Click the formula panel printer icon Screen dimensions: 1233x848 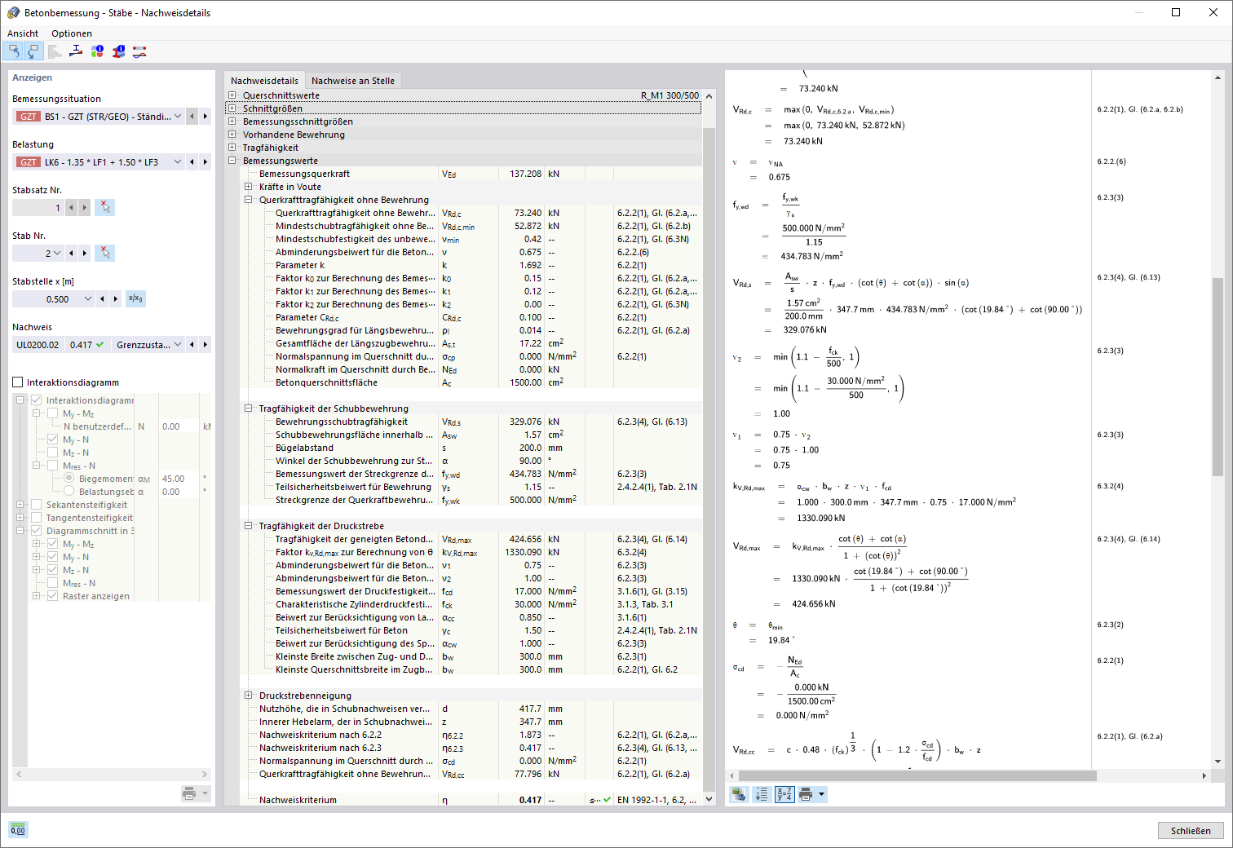[x=806, y=794]
